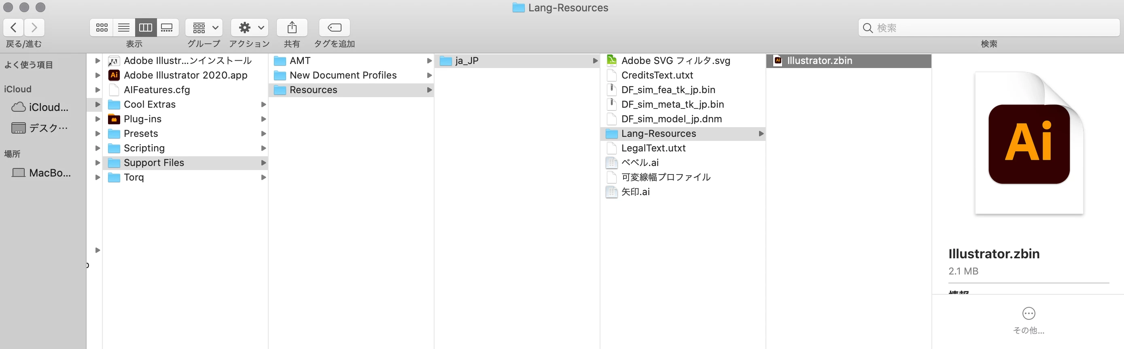
Task: Open Lang-Resources folder
Action: tap(683, 134)
